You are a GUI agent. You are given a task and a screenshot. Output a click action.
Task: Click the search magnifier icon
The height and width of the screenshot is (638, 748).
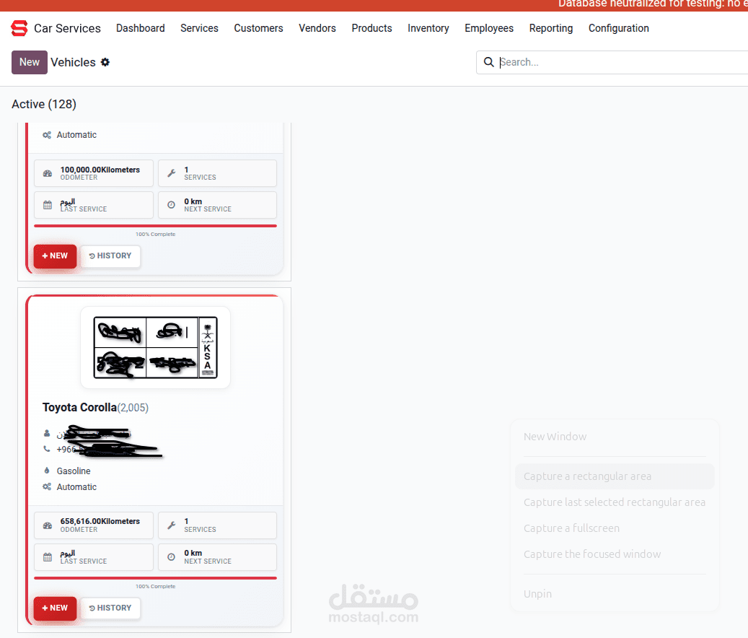(488, 62)
